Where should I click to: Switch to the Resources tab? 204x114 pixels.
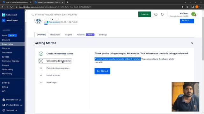(x=55, y=35)
